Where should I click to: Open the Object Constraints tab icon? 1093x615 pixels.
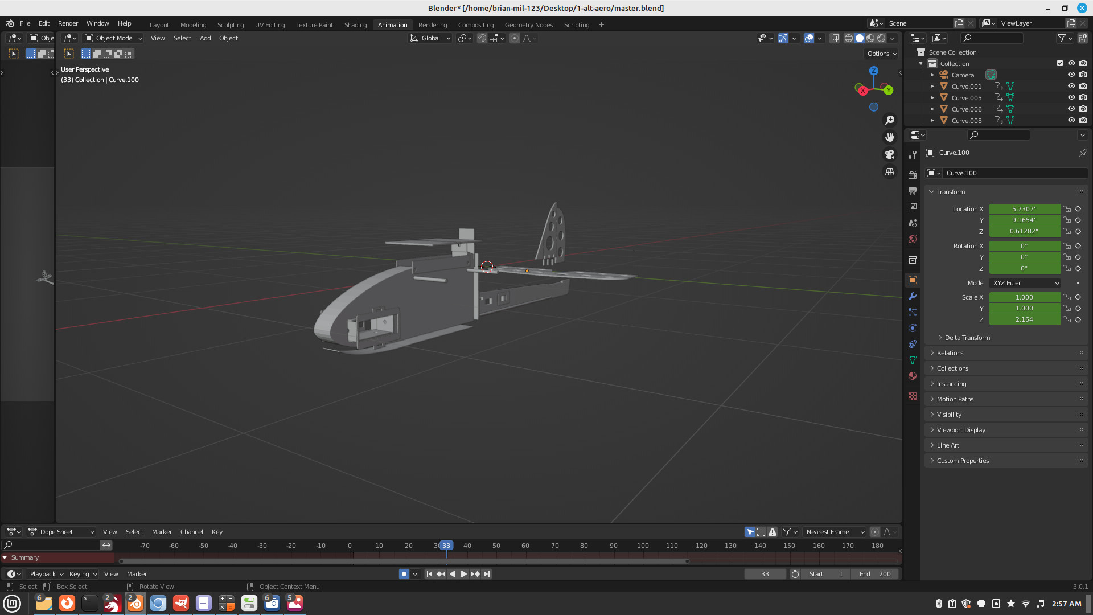[x=913, y=344]
